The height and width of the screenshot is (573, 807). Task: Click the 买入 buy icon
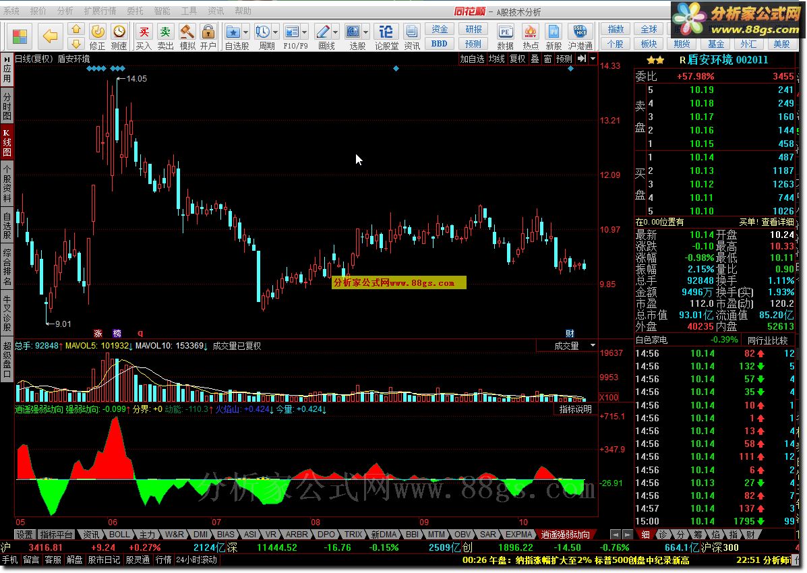(x=144, y=36)
